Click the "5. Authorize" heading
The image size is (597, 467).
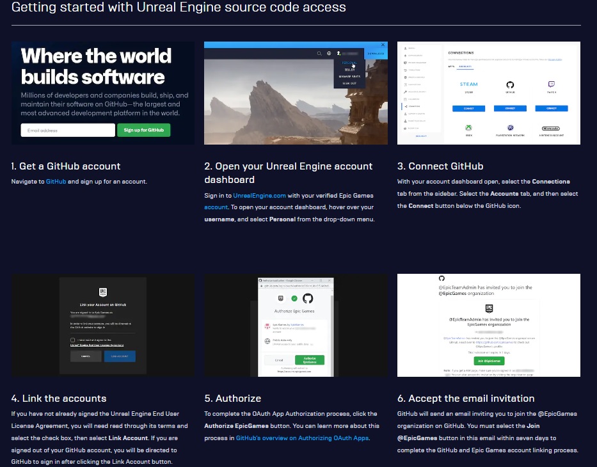(x=233, y=399)
